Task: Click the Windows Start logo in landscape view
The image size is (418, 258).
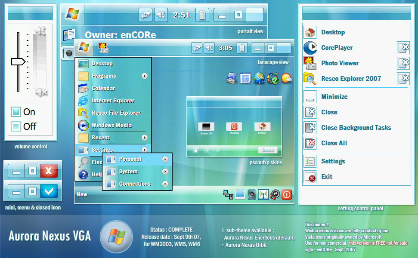Action: [84, 47]
